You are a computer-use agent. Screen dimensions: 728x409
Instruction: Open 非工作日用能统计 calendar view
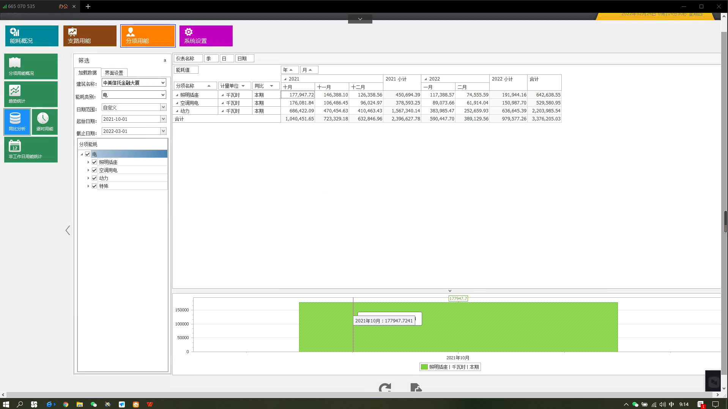[x=31, y=150]
